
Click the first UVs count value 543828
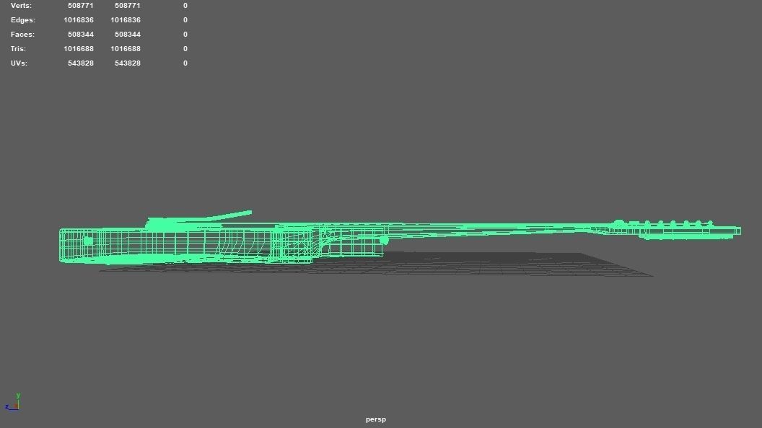pyautogui.click(x=81, y=63)
